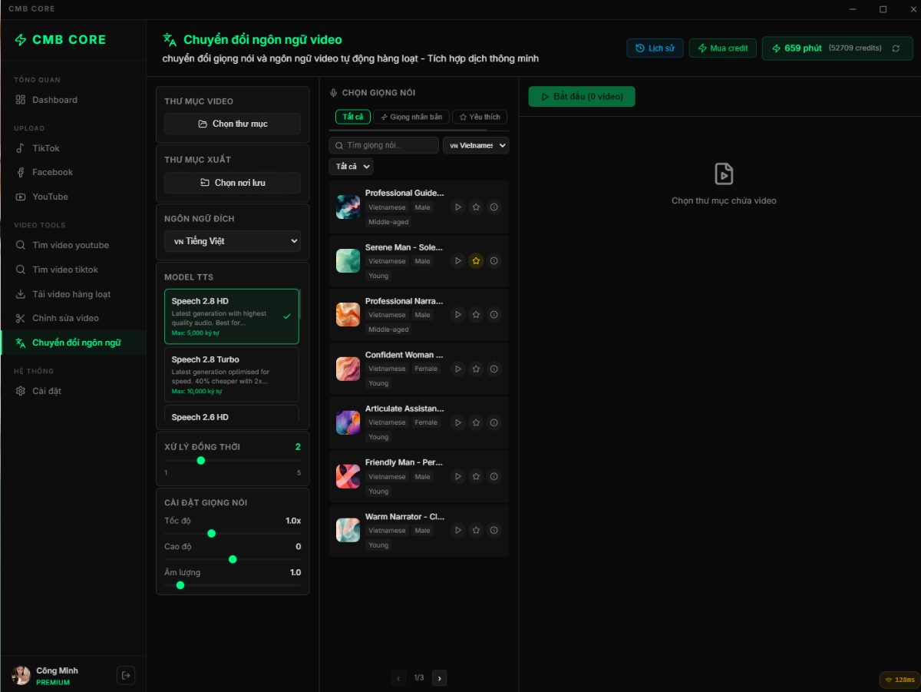Click the credits refresh icon
The width and height of the screenshot is (921, 692).
tap(896, 48)
